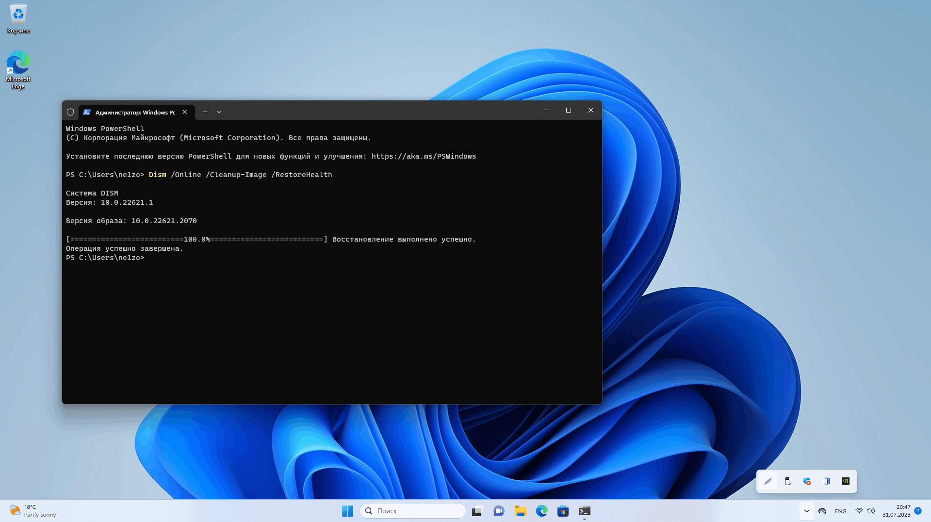Open the Windows Start menu
The width and height of the screenshot is (931, 522).
coord(347,511)
